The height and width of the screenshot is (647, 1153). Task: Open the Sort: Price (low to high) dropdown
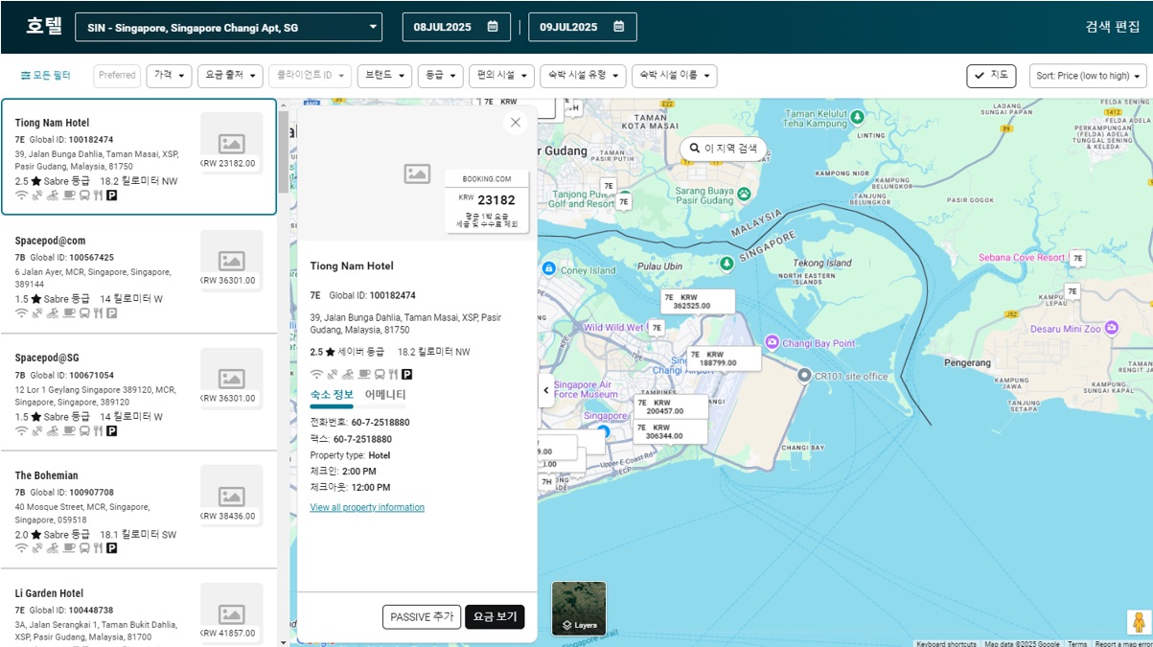click(x=1088, y=76)
